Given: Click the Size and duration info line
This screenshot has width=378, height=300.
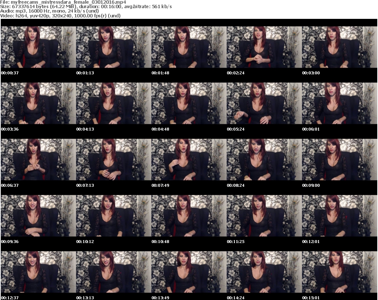Looking at the screenshot, I should pyautogui.click(x=86, y=7).
